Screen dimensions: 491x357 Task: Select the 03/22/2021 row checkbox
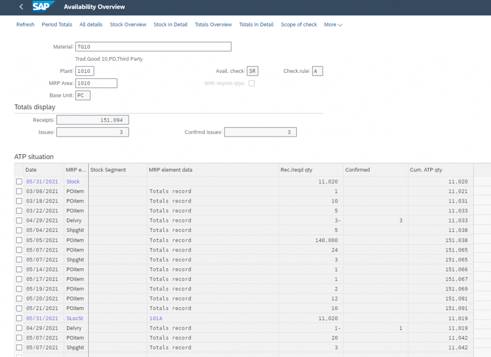19,210
